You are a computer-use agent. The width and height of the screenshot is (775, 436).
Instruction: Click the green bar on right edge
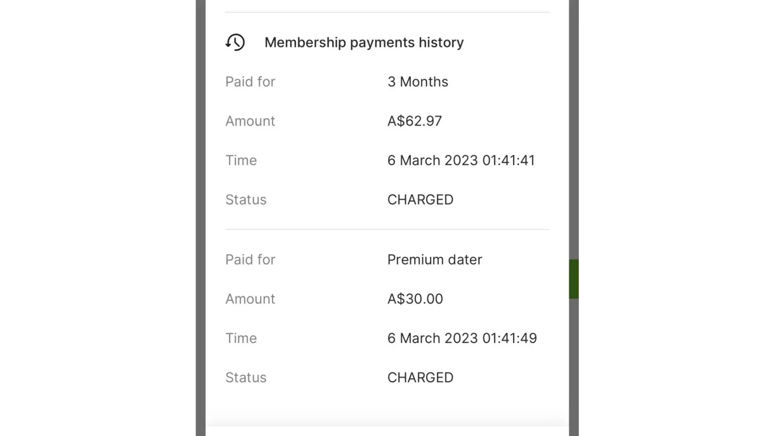click(x=574, y=279)
